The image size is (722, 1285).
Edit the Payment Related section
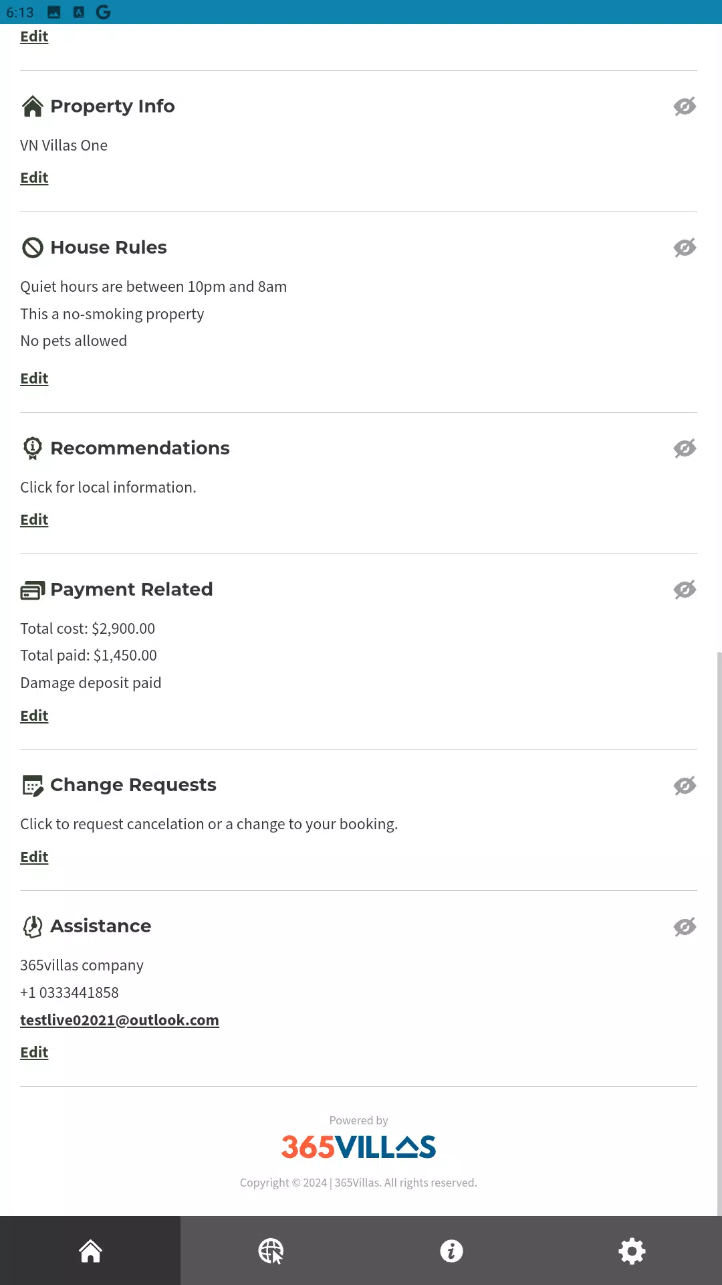coord(34,715)
